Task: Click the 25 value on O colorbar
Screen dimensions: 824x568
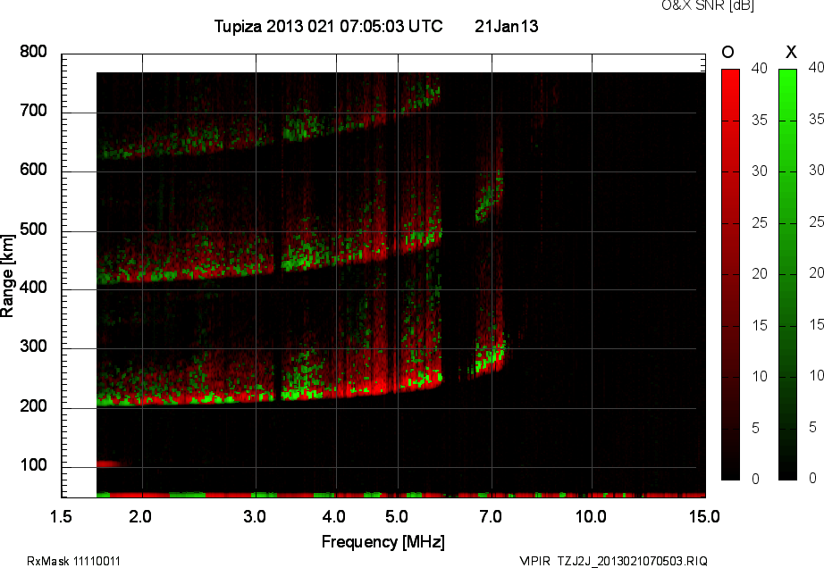Action: tap(760, 223)
